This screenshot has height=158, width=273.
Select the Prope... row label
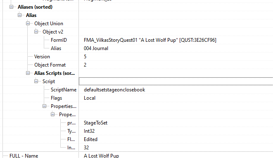coord(67,115)
